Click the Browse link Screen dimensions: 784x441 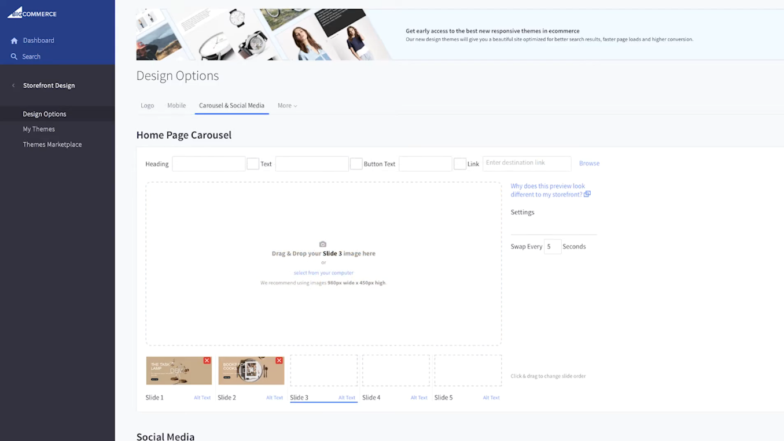(x=589, y=164)
